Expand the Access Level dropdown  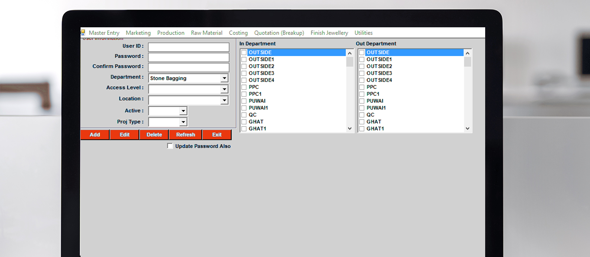tap(224, 89)
